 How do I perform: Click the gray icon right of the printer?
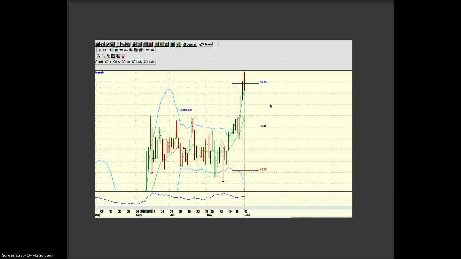coord(139,44)
